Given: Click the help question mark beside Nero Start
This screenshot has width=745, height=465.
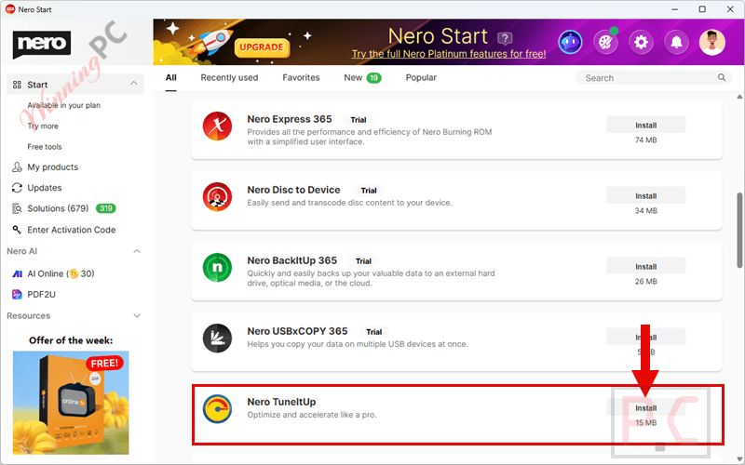Looking at the screenshot, I should 505,38.
